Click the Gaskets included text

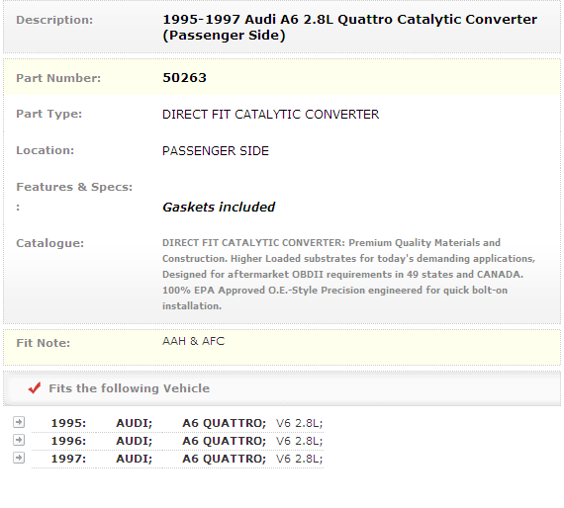click(x=219, y=208)
